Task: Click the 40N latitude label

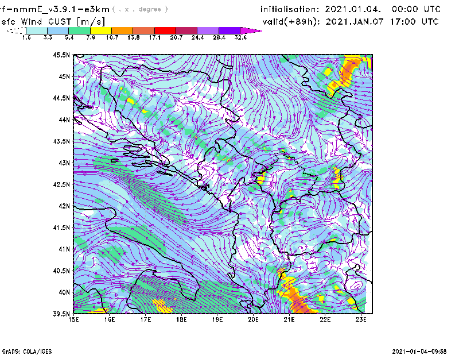Action: click(64, 292)
